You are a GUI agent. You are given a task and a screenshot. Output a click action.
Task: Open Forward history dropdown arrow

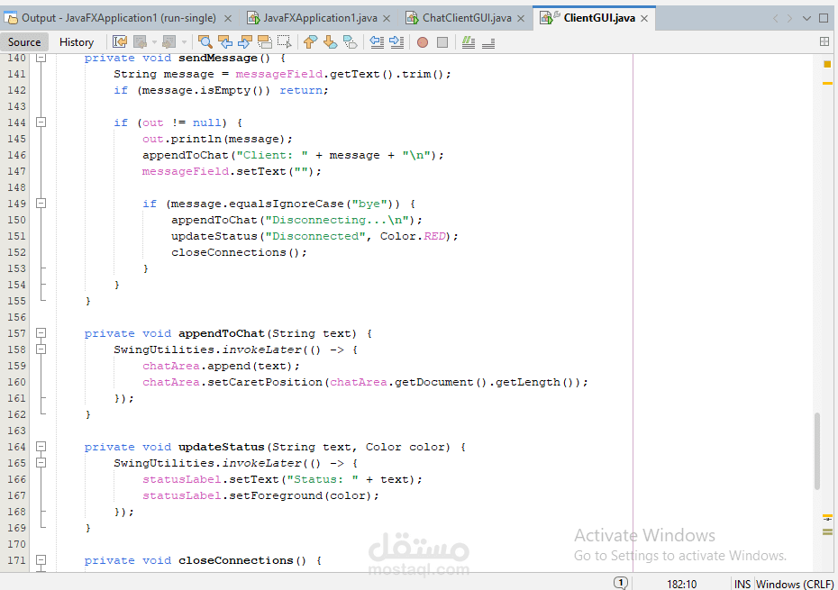(x=184, y=41)
